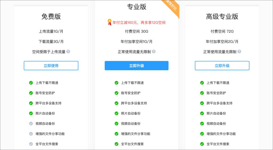The width and height of the screenshot is (273, 150).
Task: Select the 高级专业版 plan heading
Action: click(x=222, y=16)
